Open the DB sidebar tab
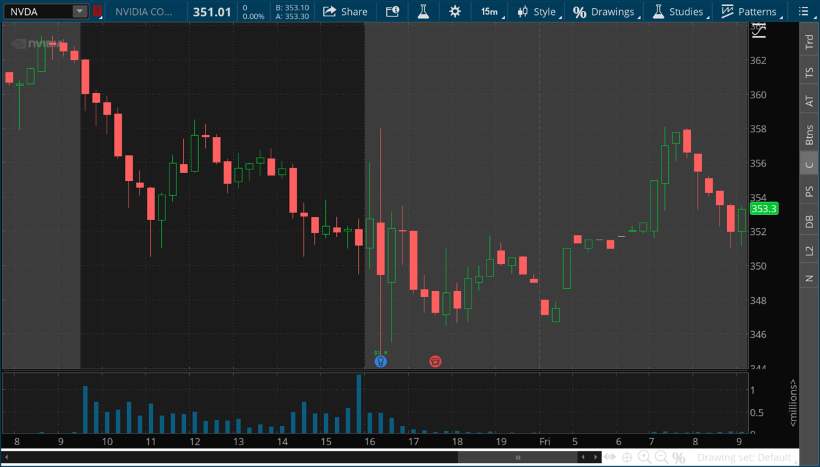This screenshot has height=467, width=820. click(810, 221)
